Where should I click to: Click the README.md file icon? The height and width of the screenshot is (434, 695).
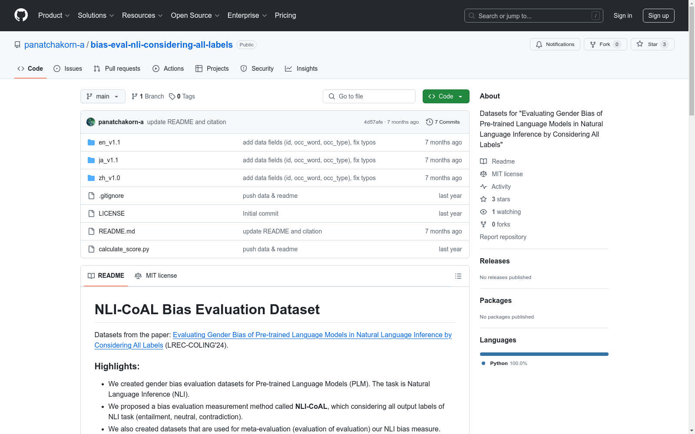[x=91, y=231]
